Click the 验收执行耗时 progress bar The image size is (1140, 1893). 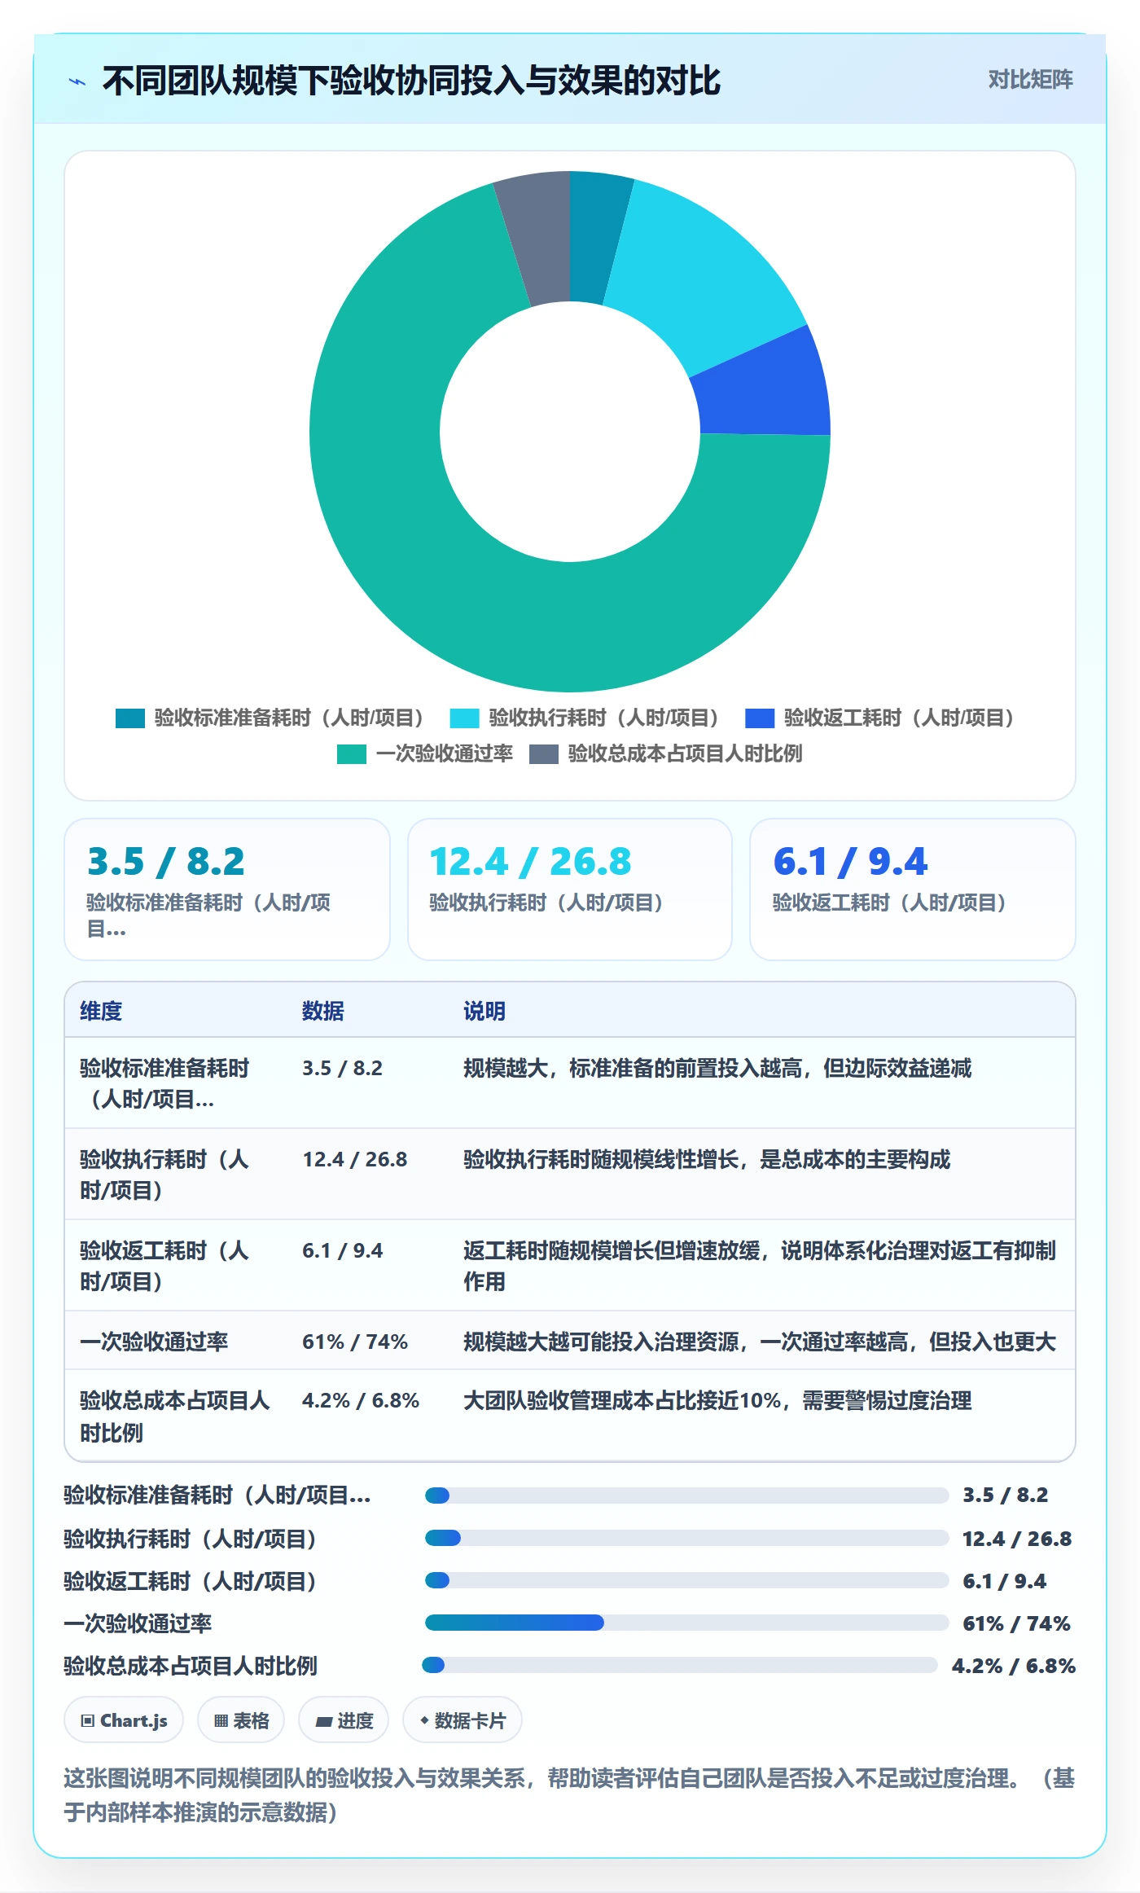686,1538
